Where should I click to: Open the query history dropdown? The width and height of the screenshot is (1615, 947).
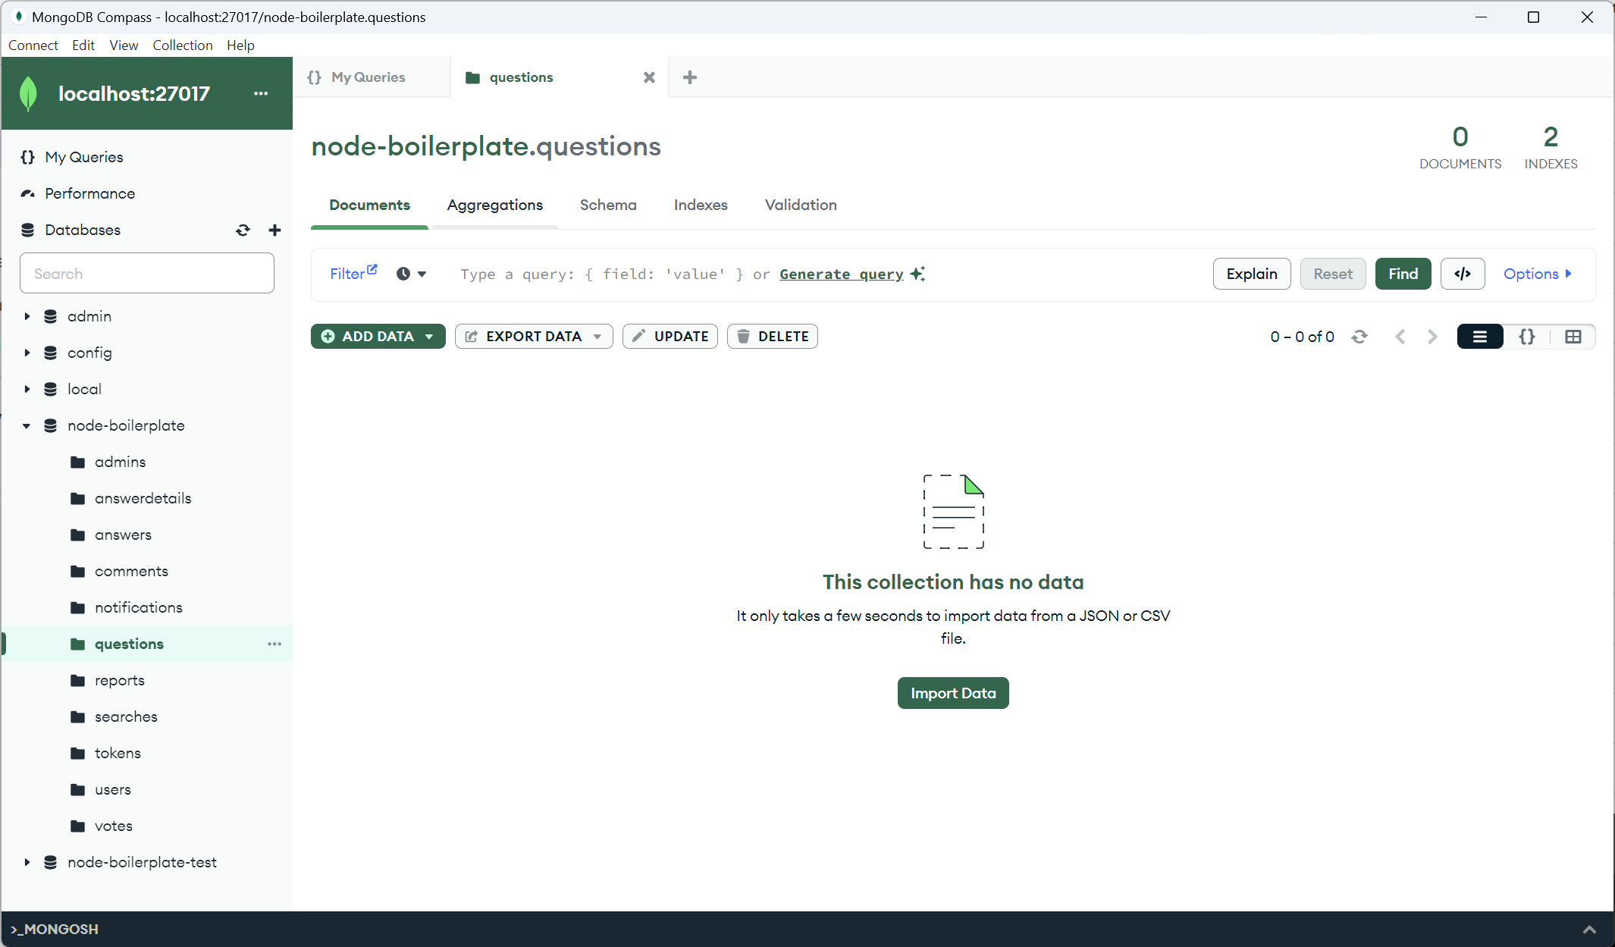click(x=411, y=274)
